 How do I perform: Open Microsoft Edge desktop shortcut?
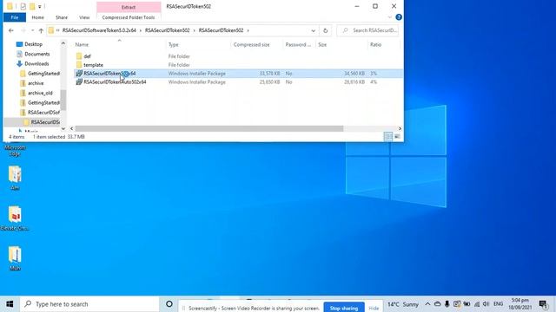tap(15, 150)
